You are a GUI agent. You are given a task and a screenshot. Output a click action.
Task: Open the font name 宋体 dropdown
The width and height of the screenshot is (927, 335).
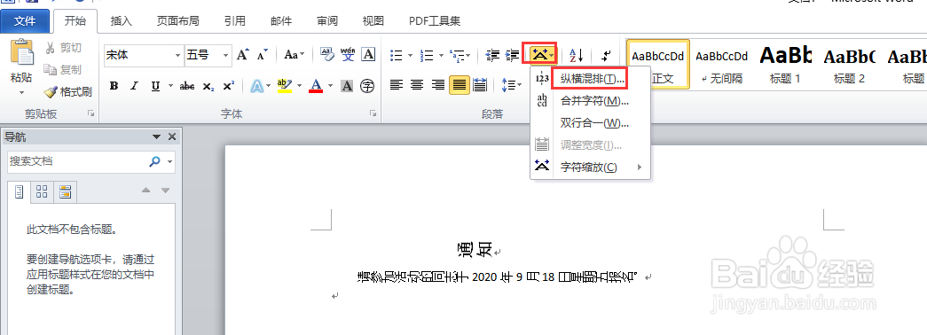click(178, 56)
